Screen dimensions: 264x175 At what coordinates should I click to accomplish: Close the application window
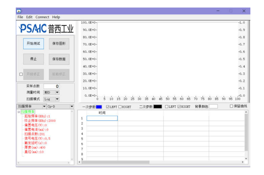(x=244, y=11)
